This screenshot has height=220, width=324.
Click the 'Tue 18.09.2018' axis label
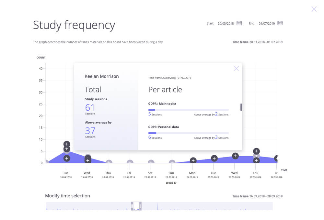(66, 175)
